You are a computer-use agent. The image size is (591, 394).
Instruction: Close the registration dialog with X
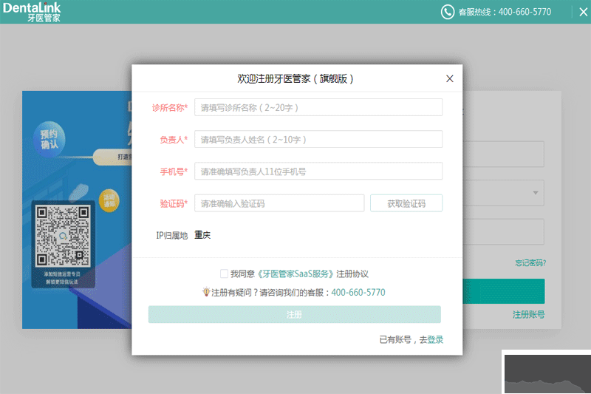point(449,78)
